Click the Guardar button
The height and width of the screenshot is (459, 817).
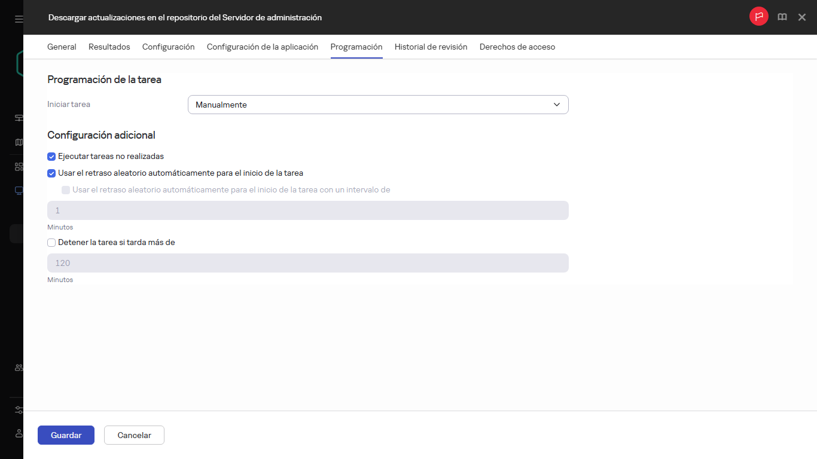click(x=66, y=435)
